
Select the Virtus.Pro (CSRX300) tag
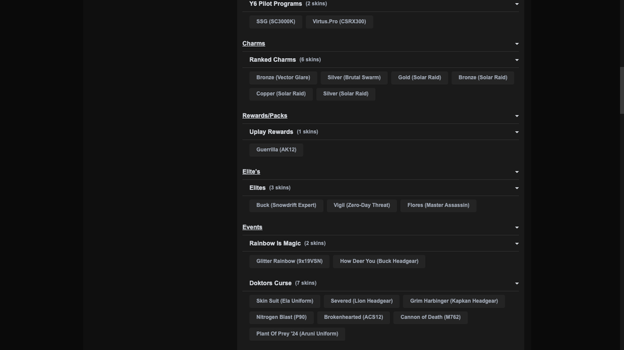(x=339, y=21)
